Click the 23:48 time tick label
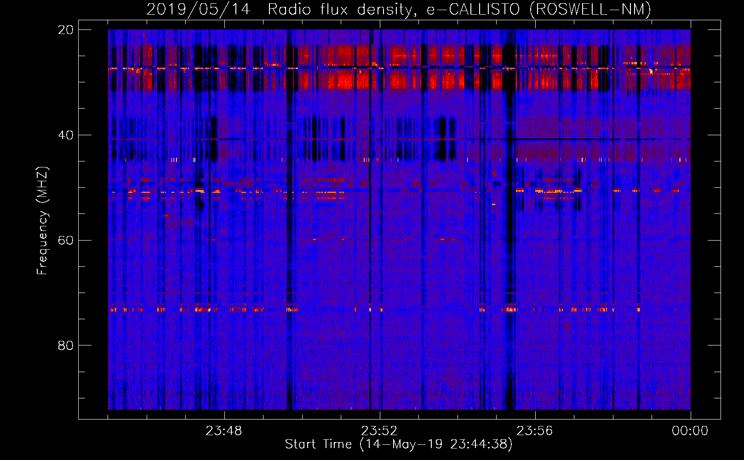Viewport: 744px width, 460px height. tap(223, 431)
